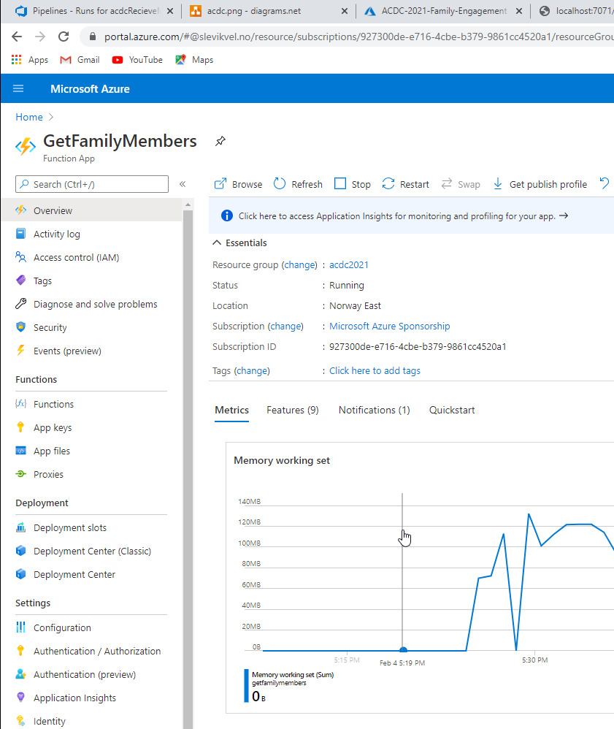Click the chart data point at 5:19 PM

(404, 649)
